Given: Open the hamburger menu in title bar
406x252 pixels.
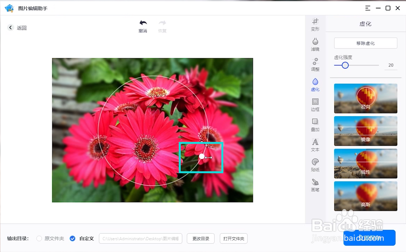Looking at the screenshot, I should 368,8.
